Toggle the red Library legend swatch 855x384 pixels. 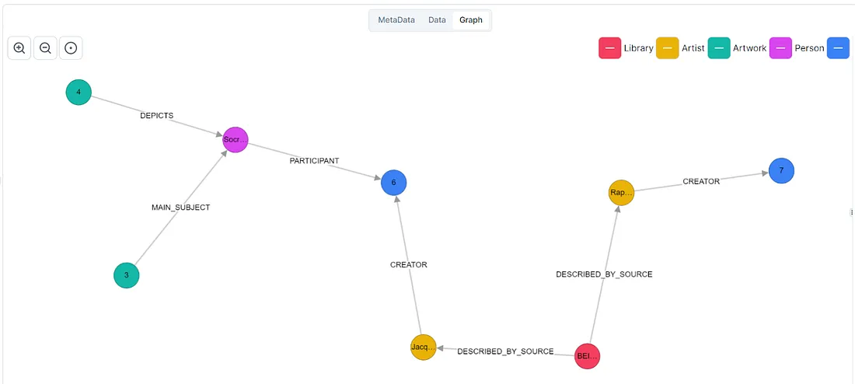[x=609, y=48]
